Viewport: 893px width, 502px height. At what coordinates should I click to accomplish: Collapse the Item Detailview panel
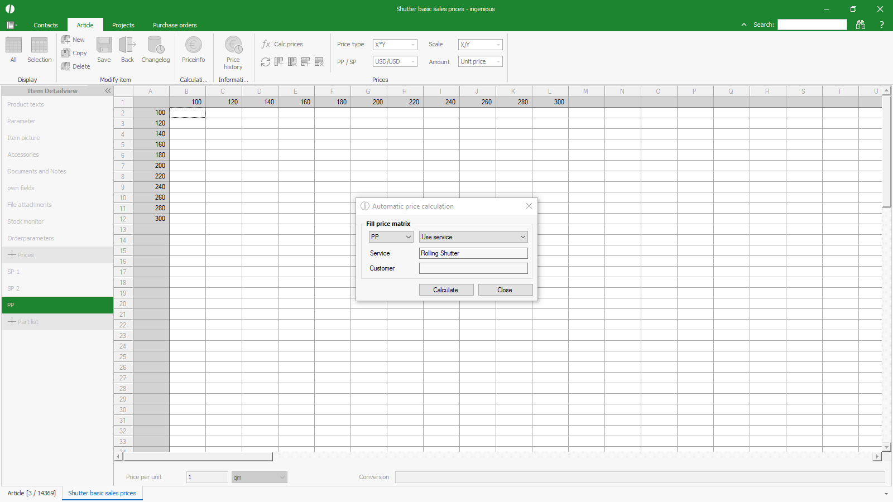(108, 91)
